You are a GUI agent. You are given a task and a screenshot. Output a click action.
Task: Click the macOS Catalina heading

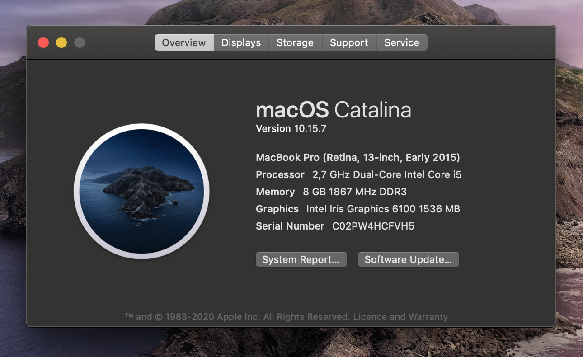coord(334,110)
